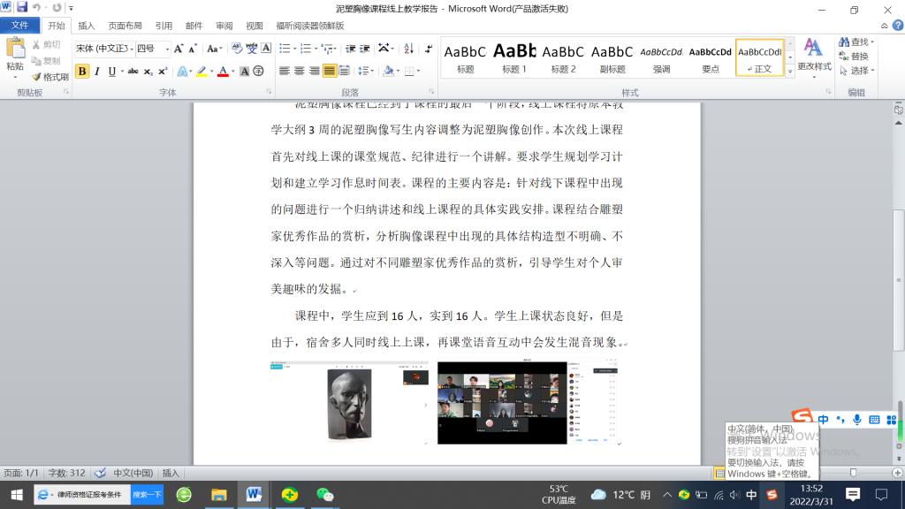905x509 pixels.
Task: Apply the 标题 1 style
Action: point(514,57)
